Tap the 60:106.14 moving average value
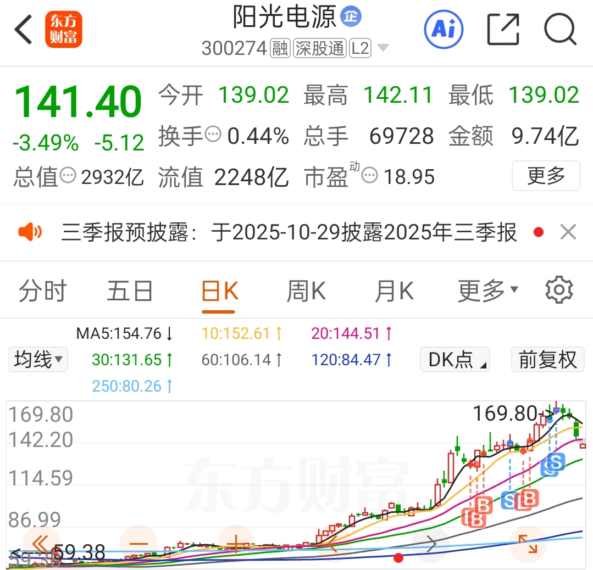593x570 pixels. (x=241, y=360)
